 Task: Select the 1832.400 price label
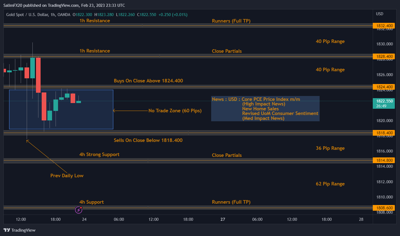click(x=384, y=26)
